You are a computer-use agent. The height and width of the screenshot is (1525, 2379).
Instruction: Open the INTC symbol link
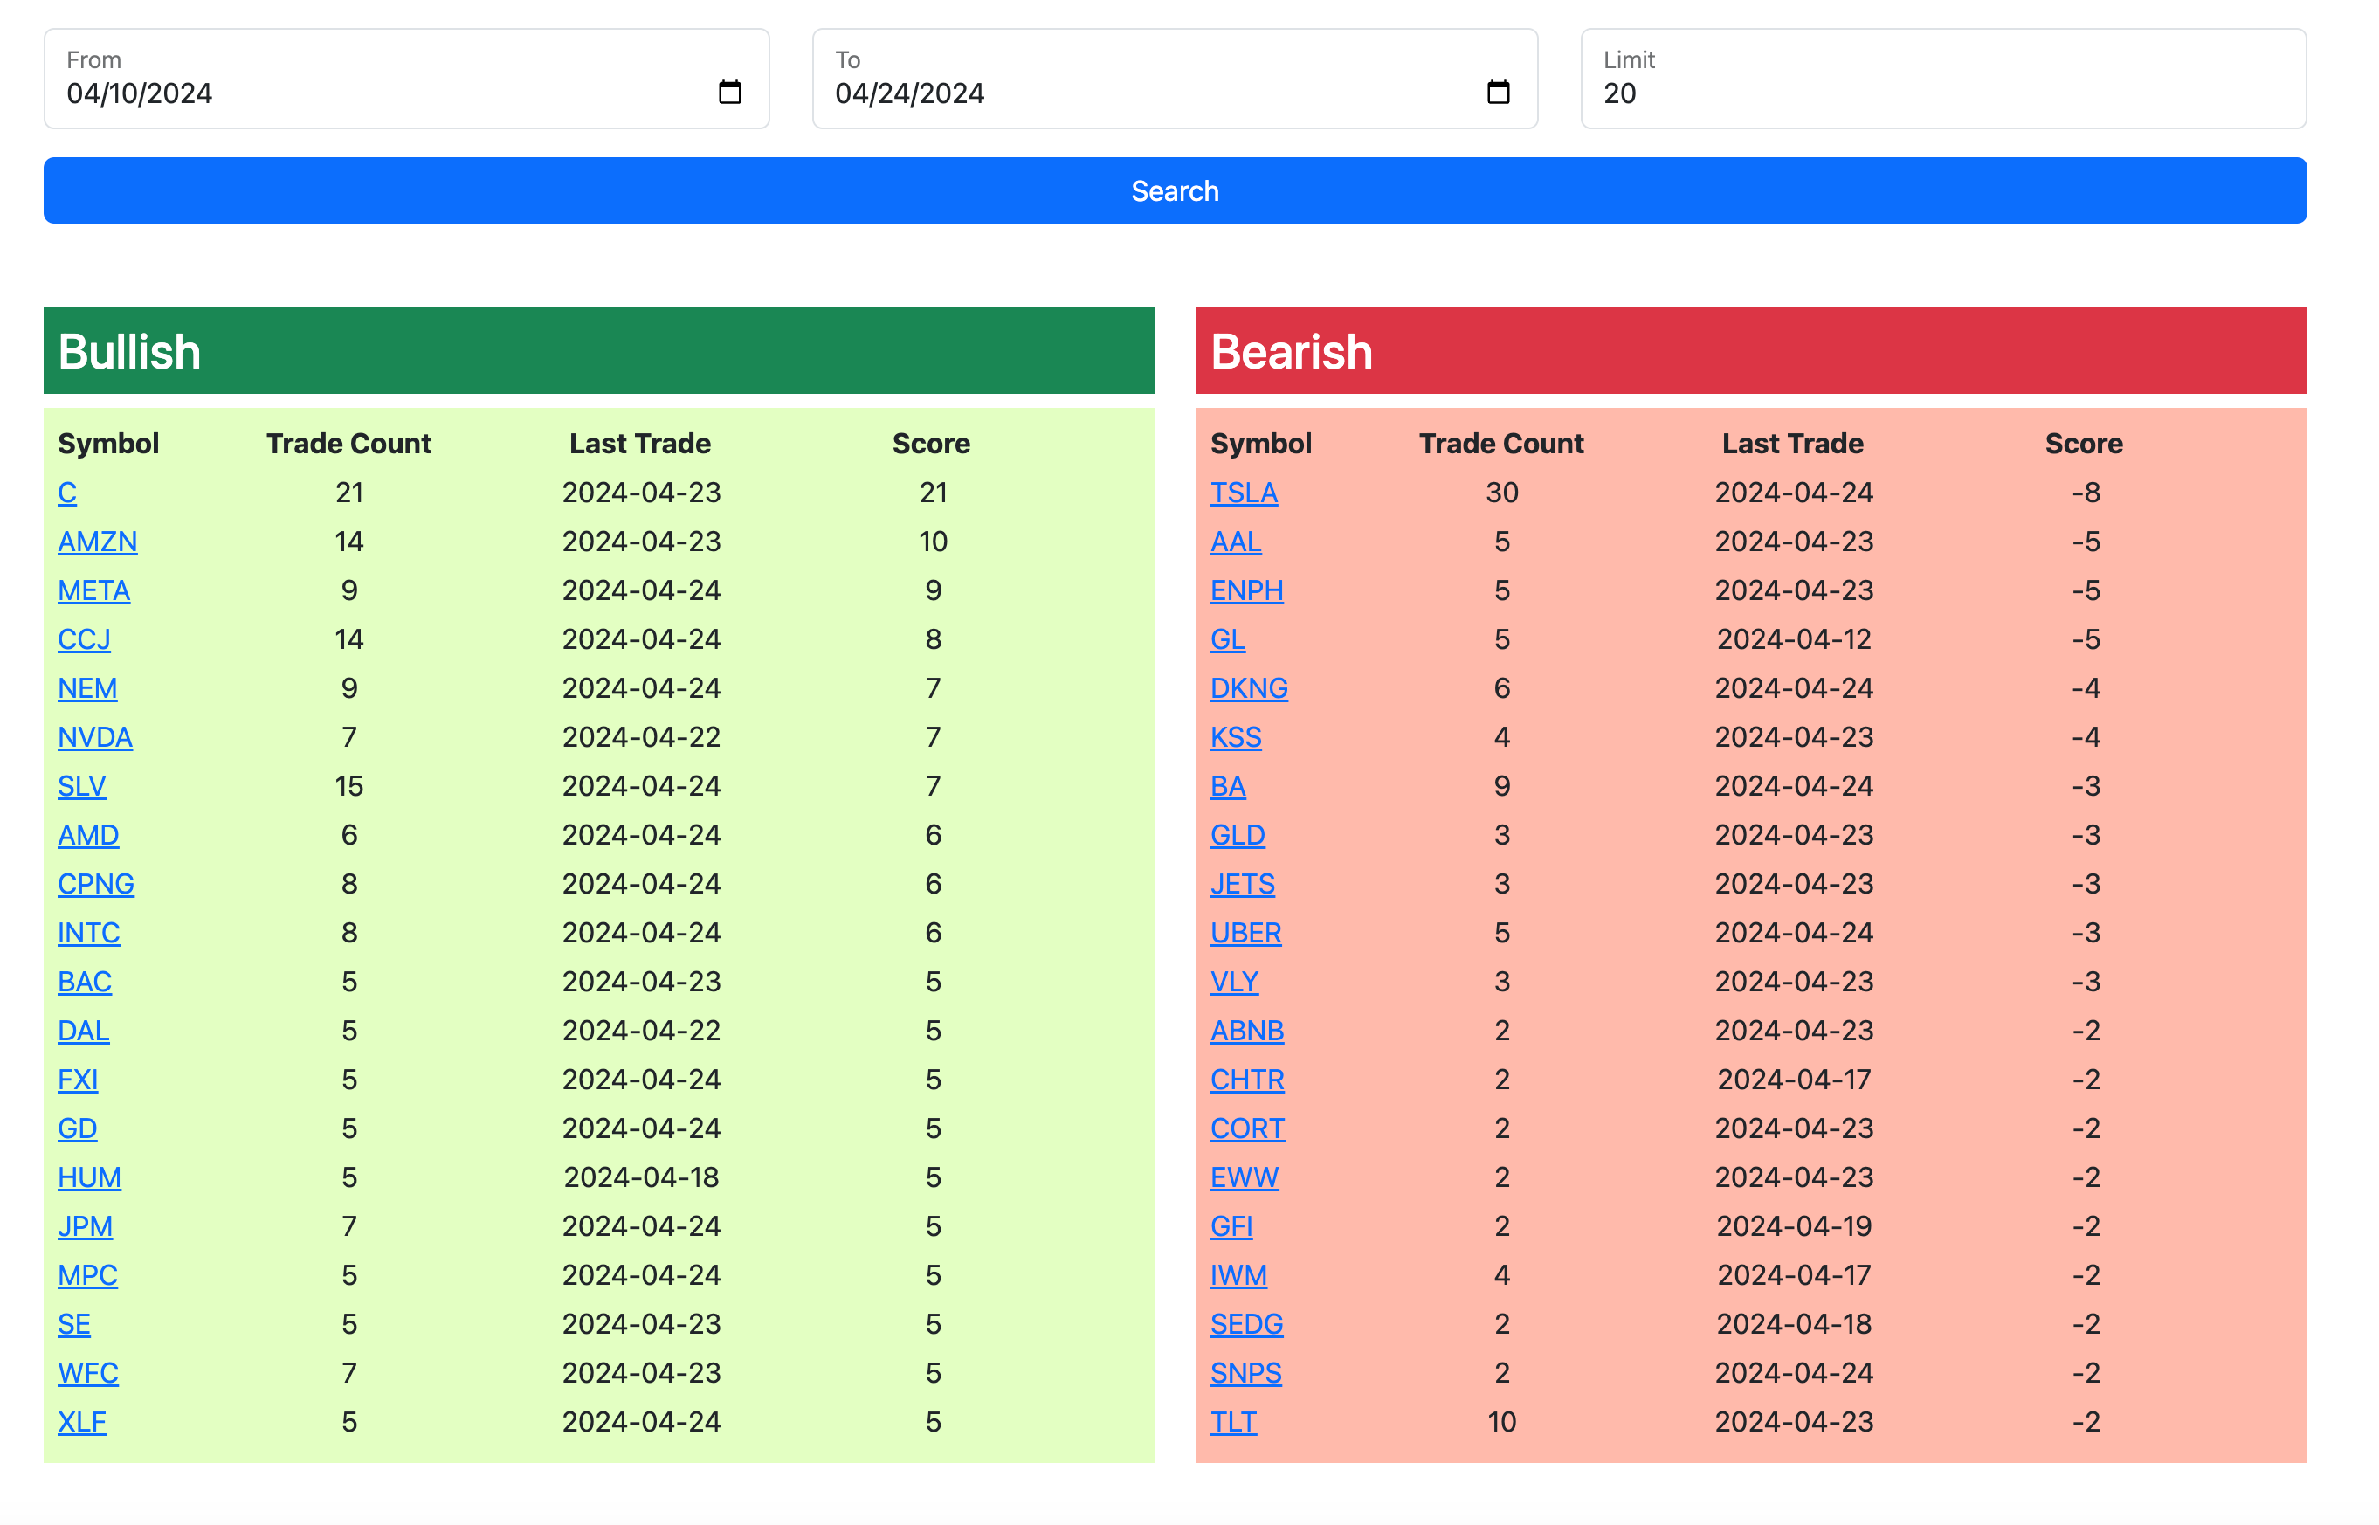pyautogui.click(x=89, y=933)
